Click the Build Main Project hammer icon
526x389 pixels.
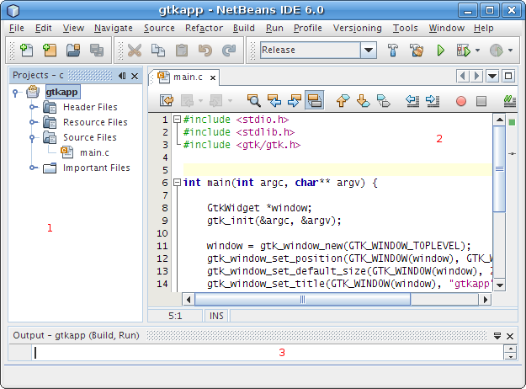click(x=393, y=51)
